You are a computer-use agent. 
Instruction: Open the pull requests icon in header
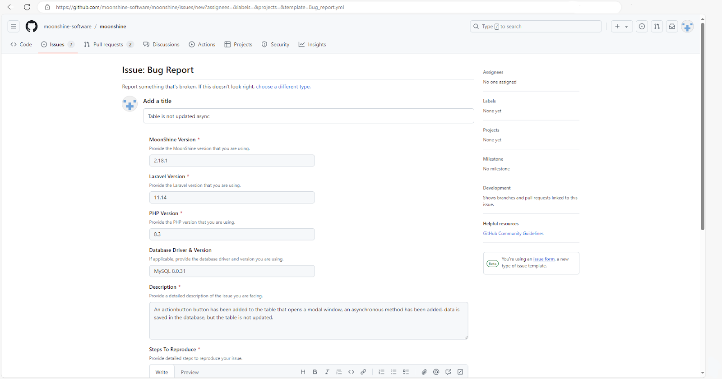(657, 26)
